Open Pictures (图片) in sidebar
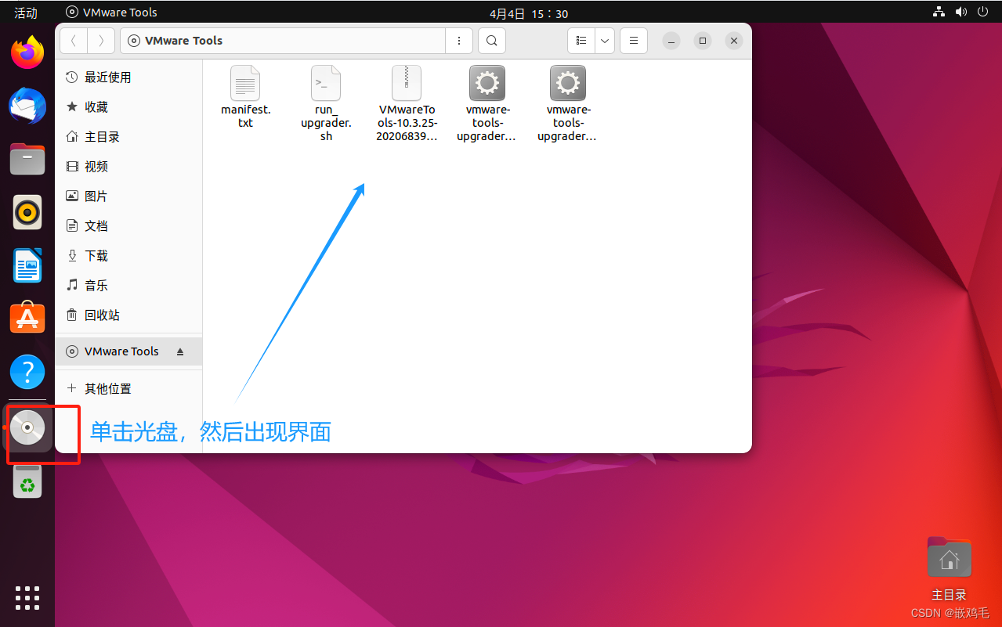Screen dimensions: 1002x627 [x=128, y=196]
